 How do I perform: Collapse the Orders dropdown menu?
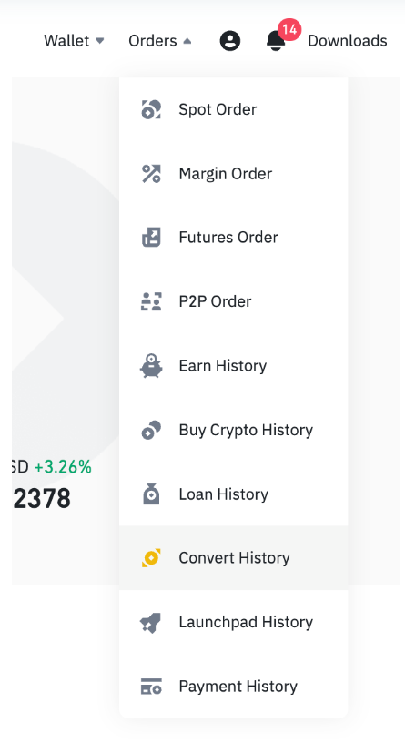tap(160, 41)
